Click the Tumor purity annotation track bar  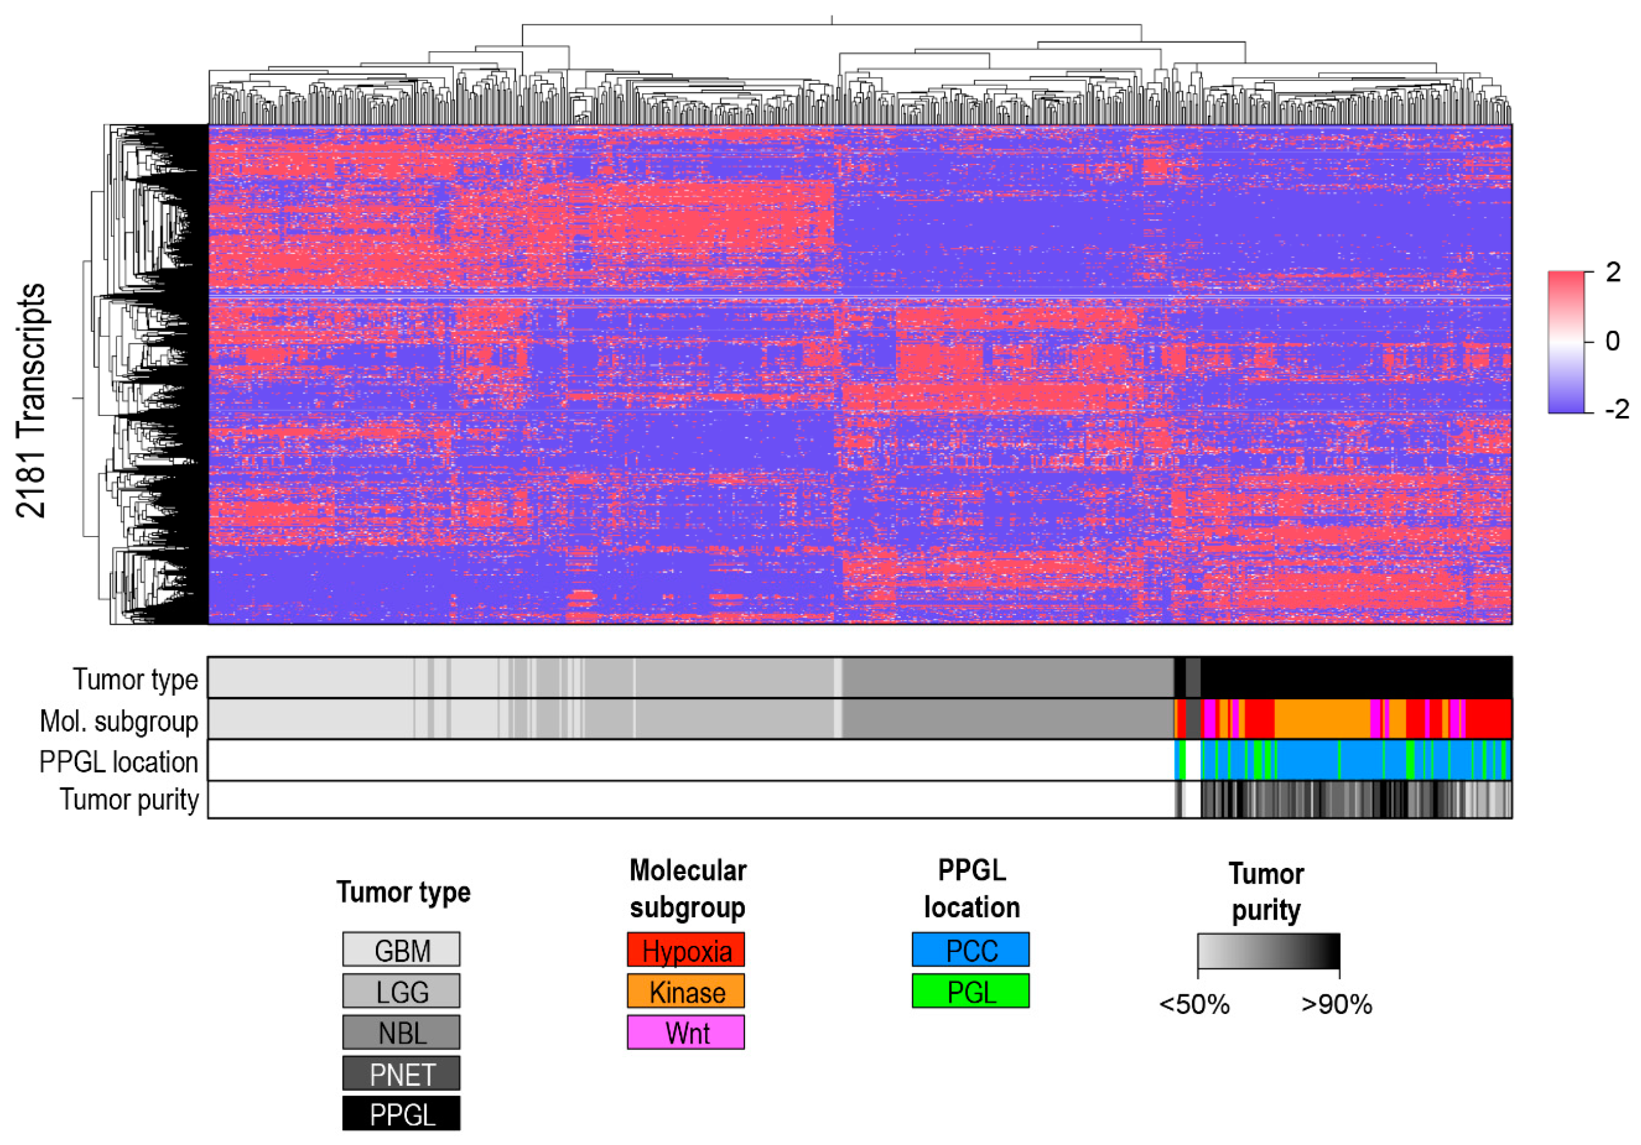[860, 800]
